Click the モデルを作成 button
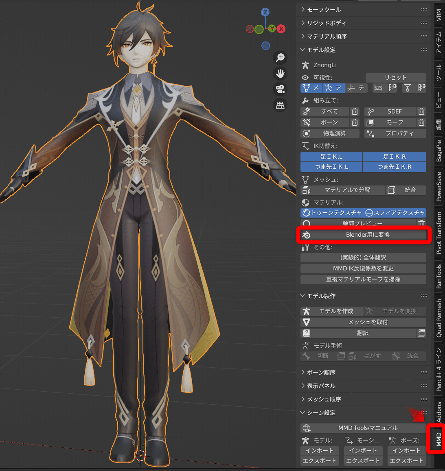This screenshot has width=445, height=471. click(331, 311)
